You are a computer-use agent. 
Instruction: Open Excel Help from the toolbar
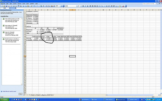point(62,6)
